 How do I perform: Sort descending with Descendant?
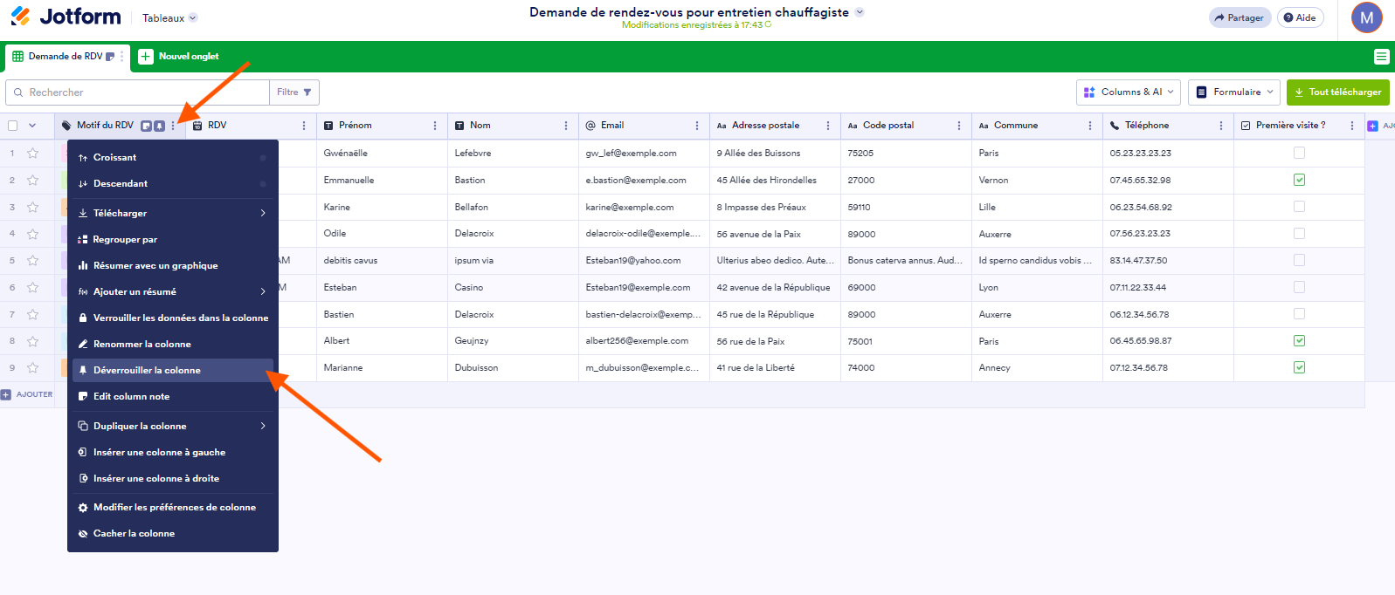click(173, 183)
